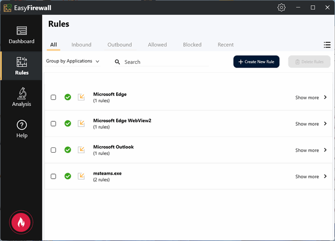Open settings via the gear icon
The width and height of the screenshot is (335, 241).
[x=282, y=7]
